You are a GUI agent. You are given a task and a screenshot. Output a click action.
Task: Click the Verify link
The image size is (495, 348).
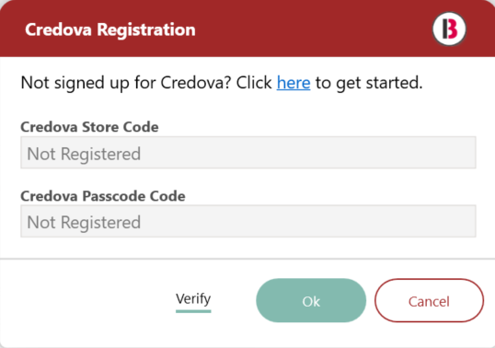193,298
